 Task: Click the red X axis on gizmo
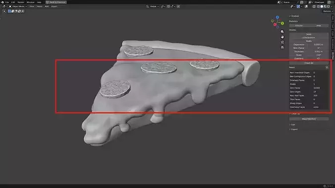tap(275, 25)
